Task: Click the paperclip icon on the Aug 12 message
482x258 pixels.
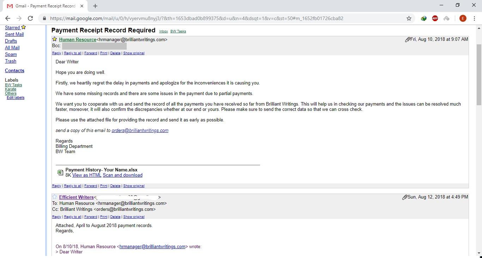Action: [405, 197]
